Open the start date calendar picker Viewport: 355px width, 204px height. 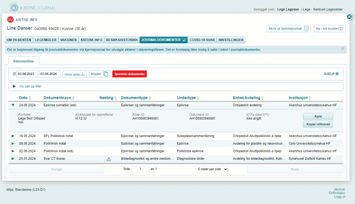(x=13, y=74)
